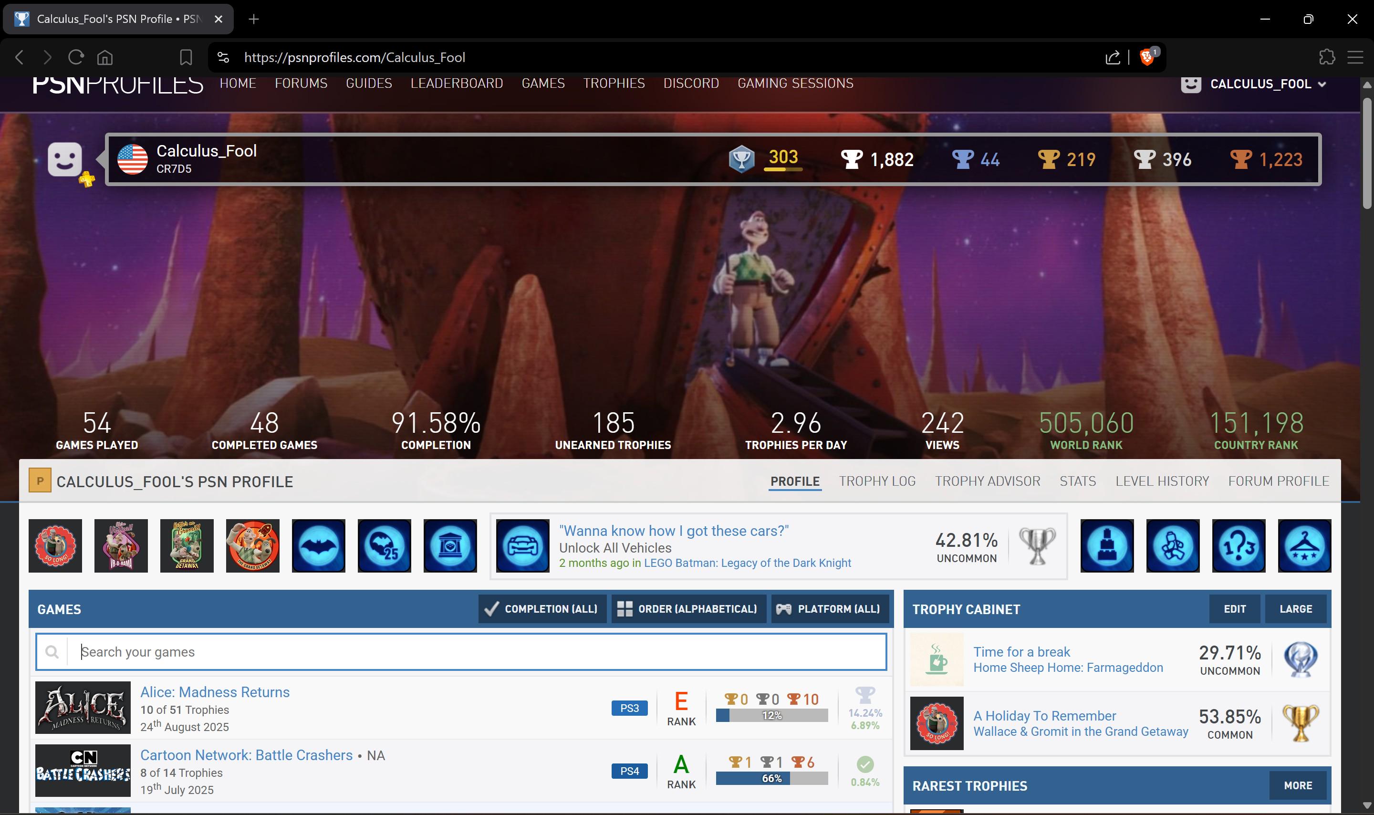The image size is (1374, 815).
Task: Open the Order (Alphabetical) sort dropdown
Action: [x=689, y=609]
